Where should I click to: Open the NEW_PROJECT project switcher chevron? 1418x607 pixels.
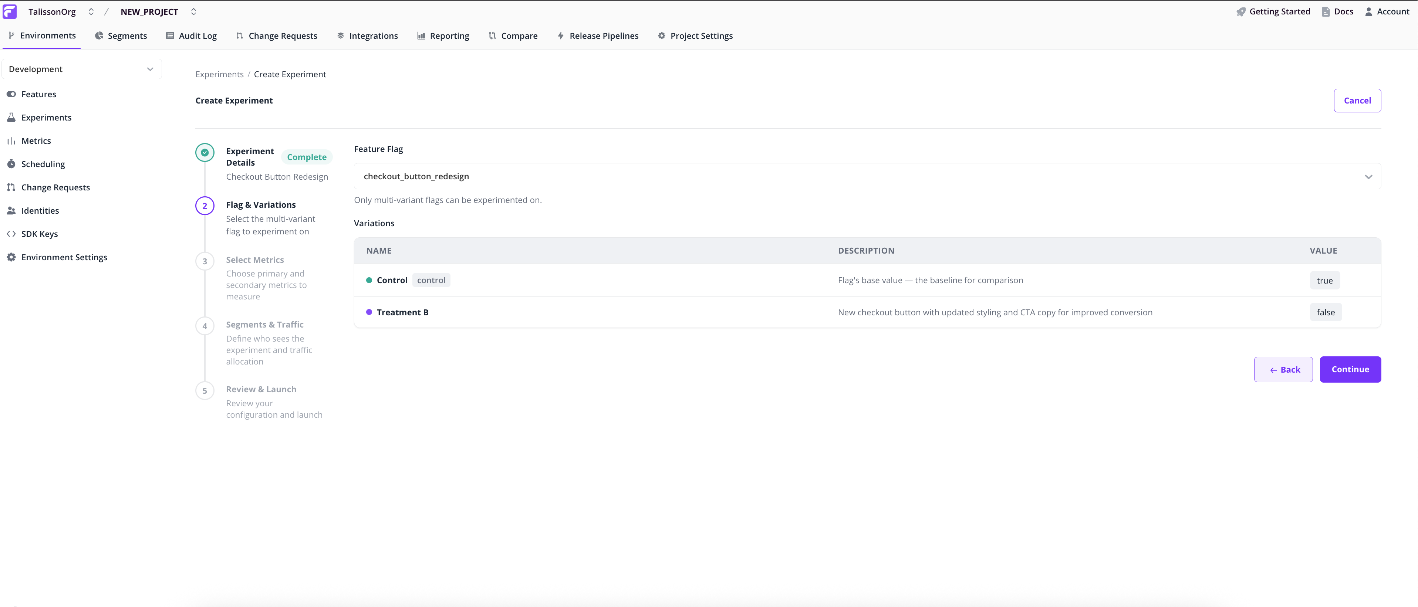point(193,11)
